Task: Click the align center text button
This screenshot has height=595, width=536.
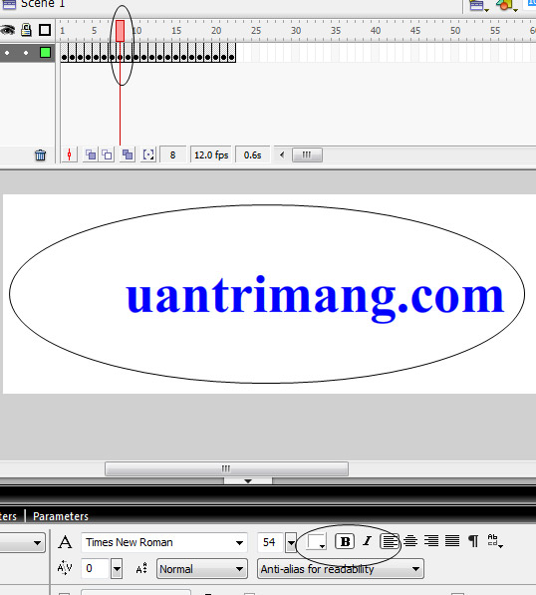Action: coord(410,541)
